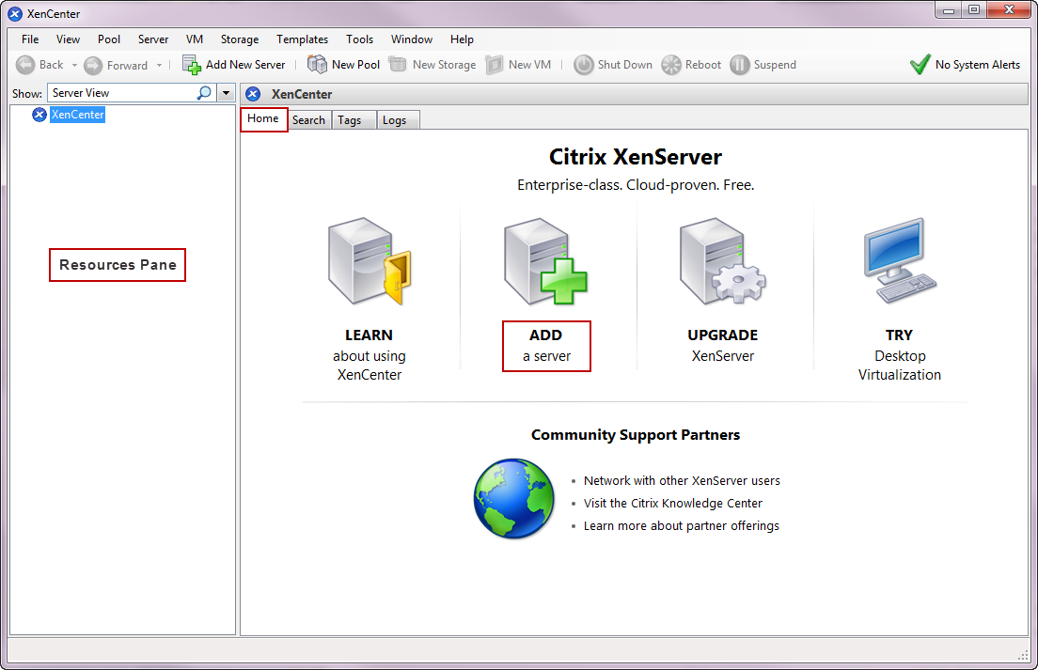Viewport: 1038px width, 670px height.
Task: Open Network with other XenServer users link
Action: pyautogui.click(x=682, y=481)
